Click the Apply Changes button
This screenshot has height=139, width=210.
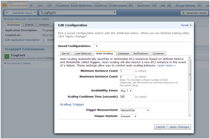[179, 127]
